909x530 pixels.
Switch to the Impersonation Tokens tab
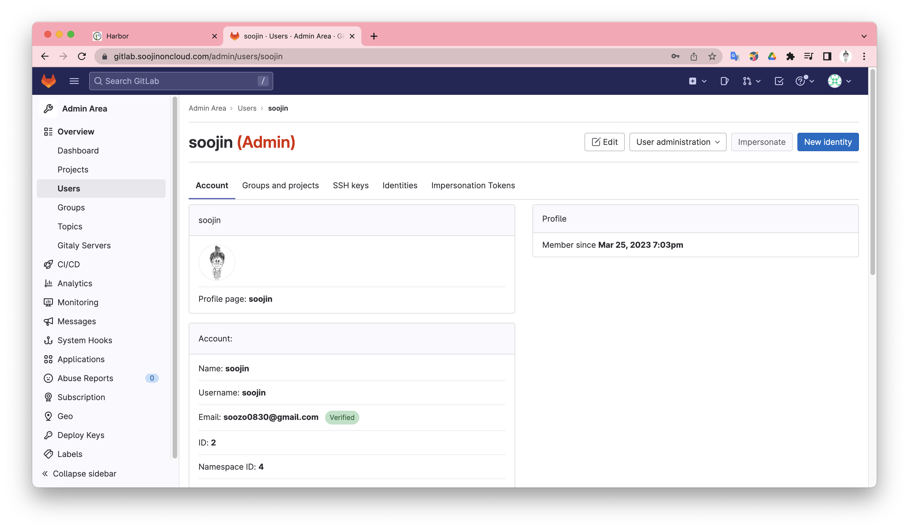pyautogui.click(x=473, y=185)
